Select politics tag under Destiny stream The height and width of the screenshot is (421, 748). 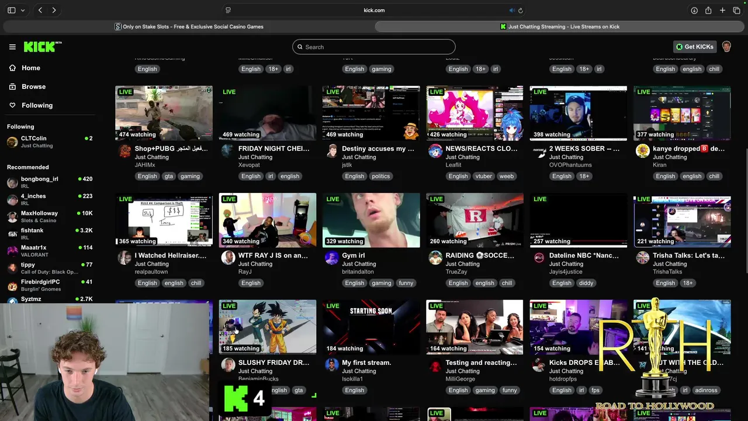pyautogui.click(x=380, y=176)
